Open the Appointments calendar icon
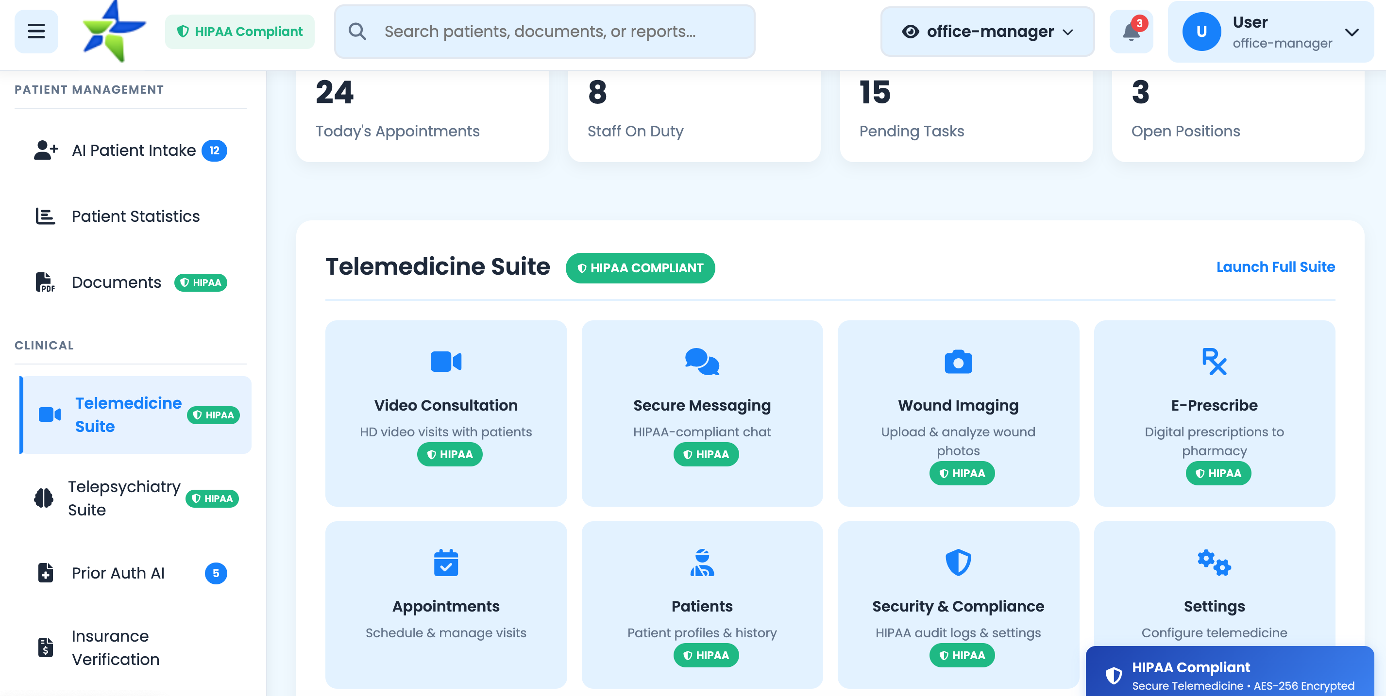1386x696 pixels. pos(445,563)
